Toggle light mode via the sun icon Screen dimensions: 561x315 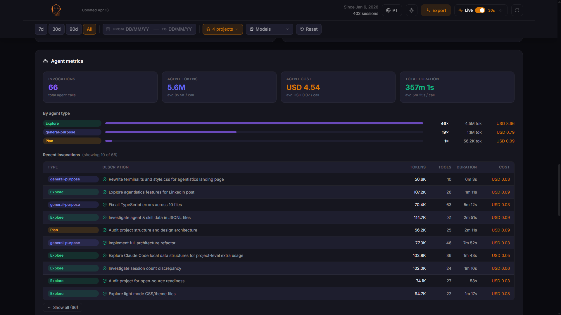pos(411,10)
